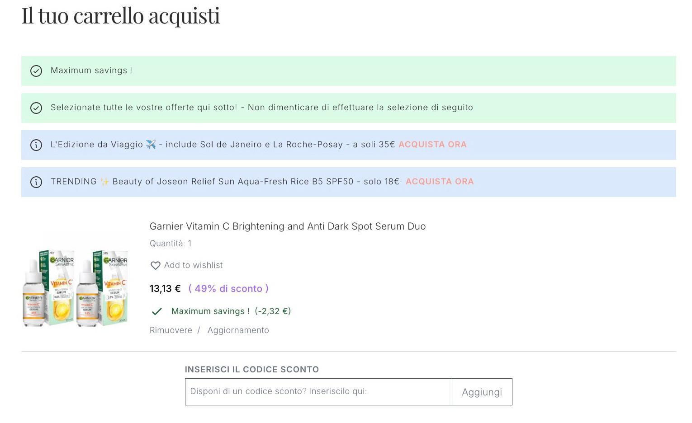Click the 49% di sconto label
This screenshot has height=423, width=692.
228,289
